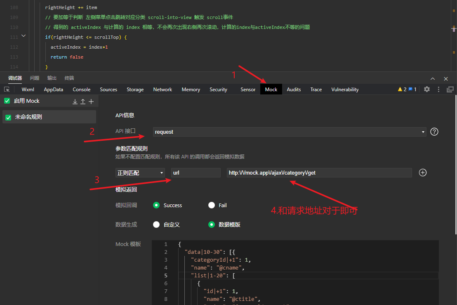Switch to the 问题 panel tab
The height and width of the screenshot is (305, 457).
point(35,78)
